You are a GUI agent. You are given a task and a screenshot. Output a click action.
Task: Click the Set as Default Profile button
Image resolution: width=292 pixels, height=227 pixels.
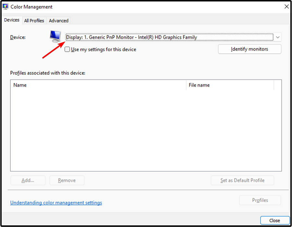coord(242,180)
